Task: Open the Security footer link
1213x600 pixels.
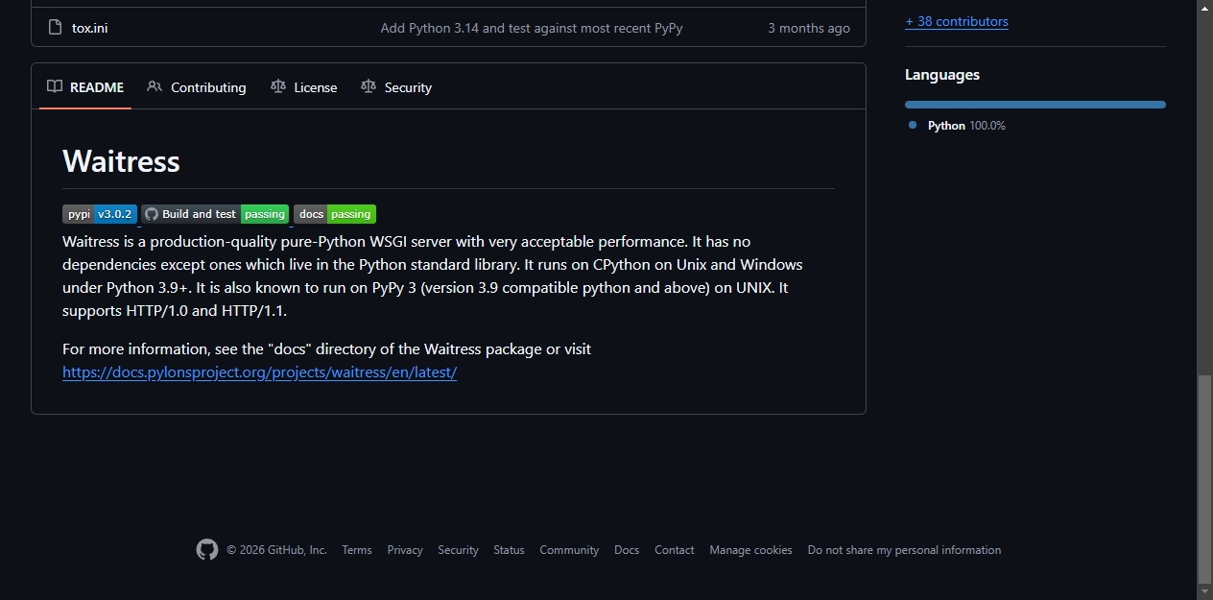Action: pos(458,550)
